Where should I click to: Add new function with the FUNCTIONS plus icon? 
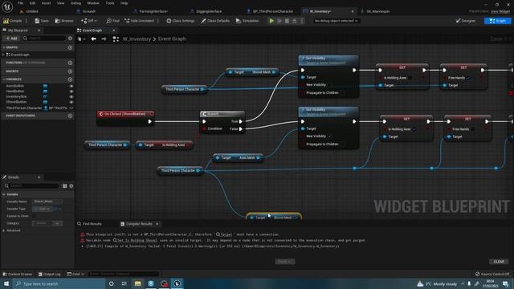(x=70, y=63)
